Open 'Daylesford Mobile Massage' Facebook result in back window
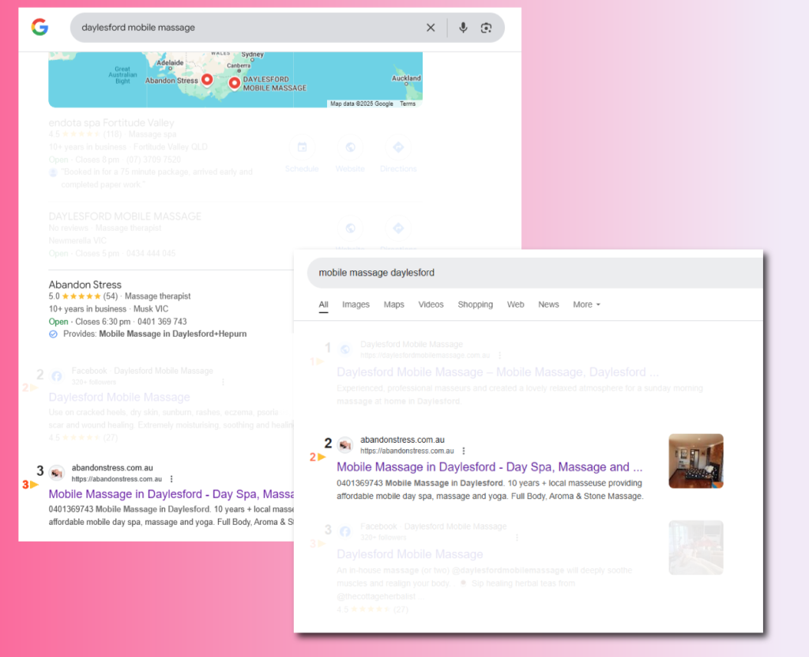 [x=119, y=397]
